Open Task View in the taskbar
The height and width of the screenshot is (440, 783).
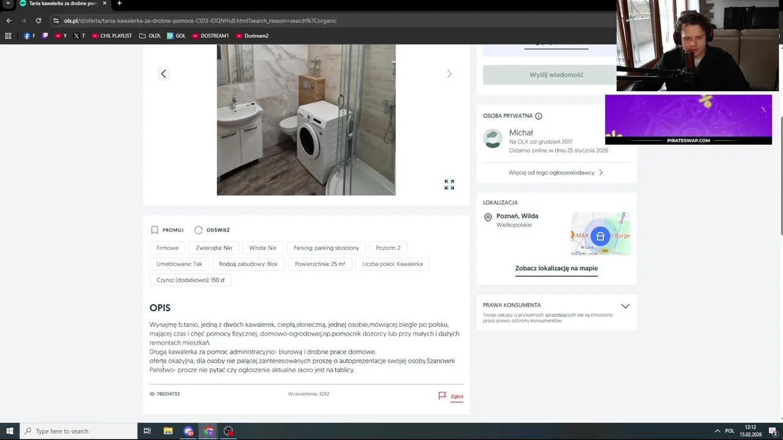147,431
